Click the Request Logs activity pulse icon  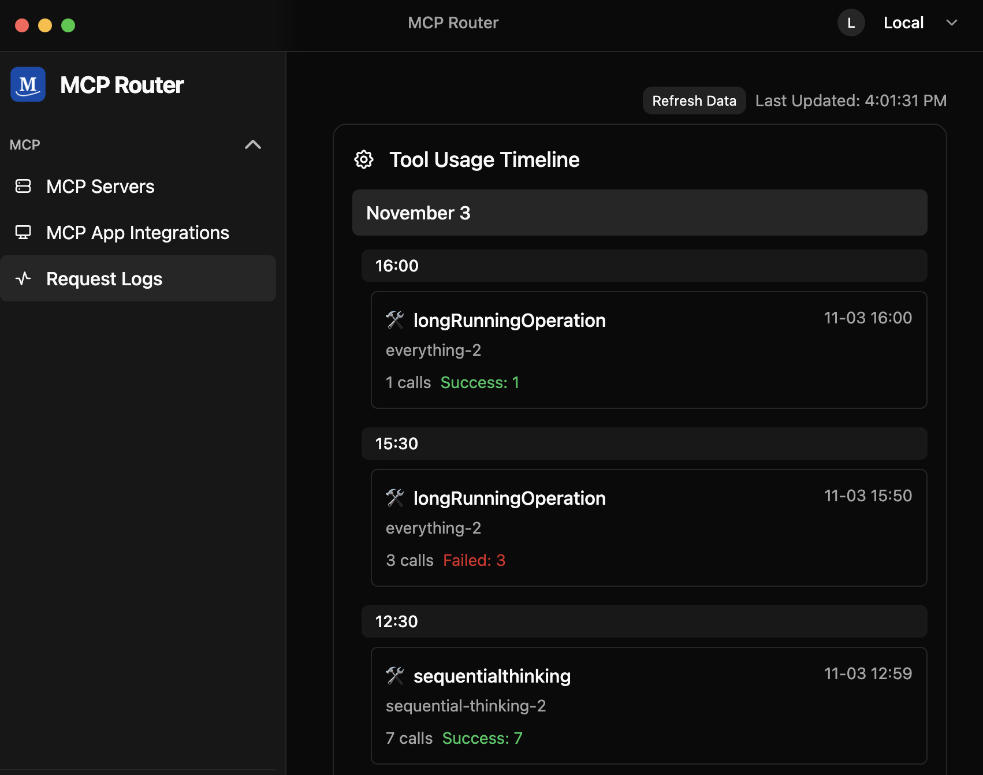[23, 278]
